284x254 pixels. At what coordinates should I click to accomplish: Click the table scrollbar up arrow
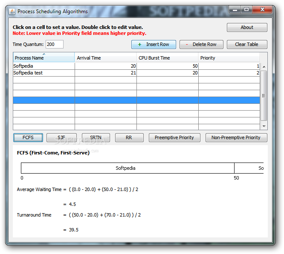264,67
